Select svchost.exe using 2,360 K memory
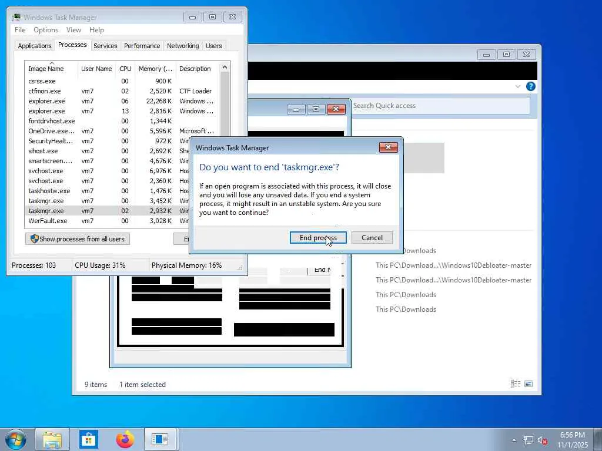This screenshot has width=602, height=451. click(x=108, y=181)
